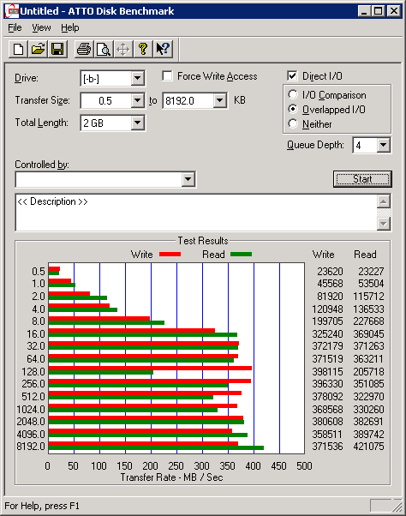The height and width of the screenshot is (516, 406).
Task: Expand the minimum Transfer Size 0.5 dropdown
Action: click(137, 100)
